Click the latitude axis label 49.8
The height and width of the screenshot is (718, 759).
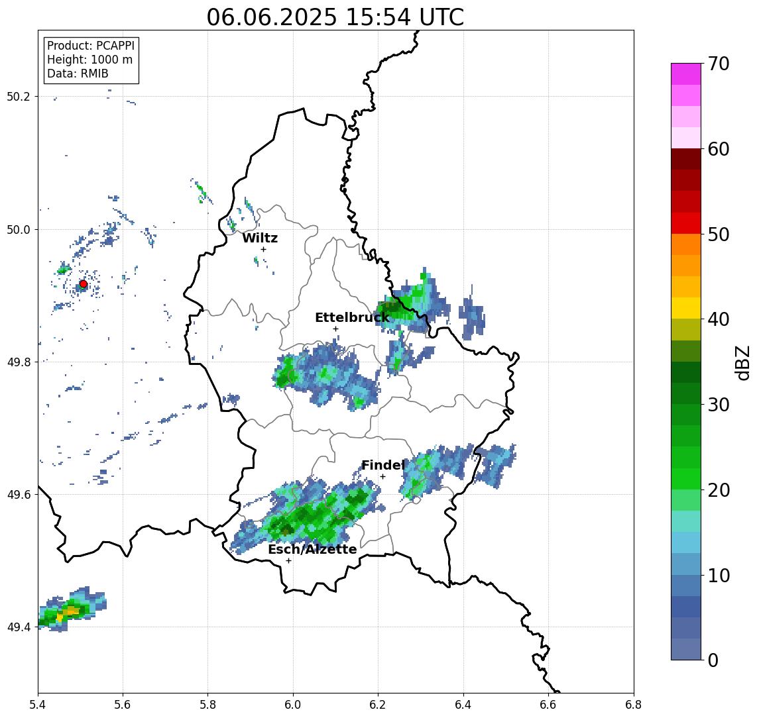(19, 362)
